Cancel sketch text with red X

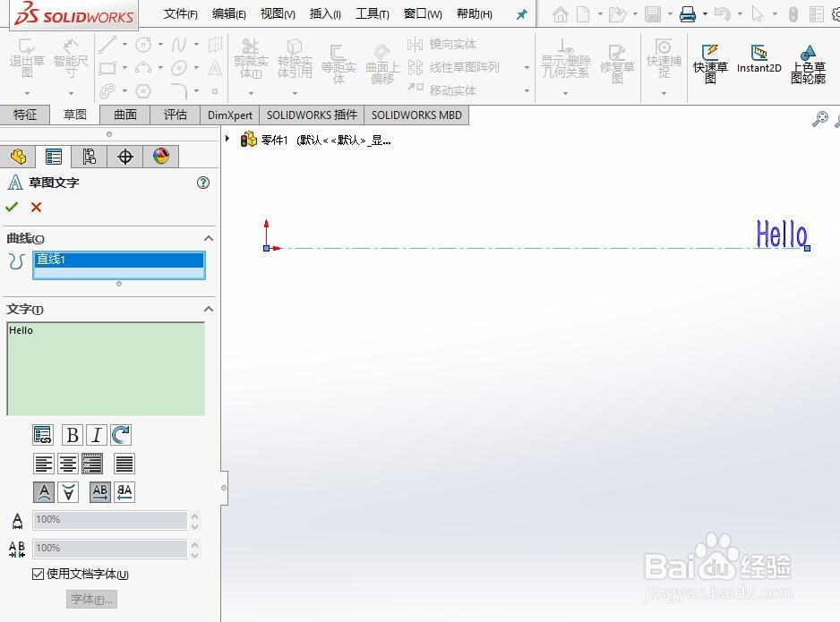click(36, 207)
